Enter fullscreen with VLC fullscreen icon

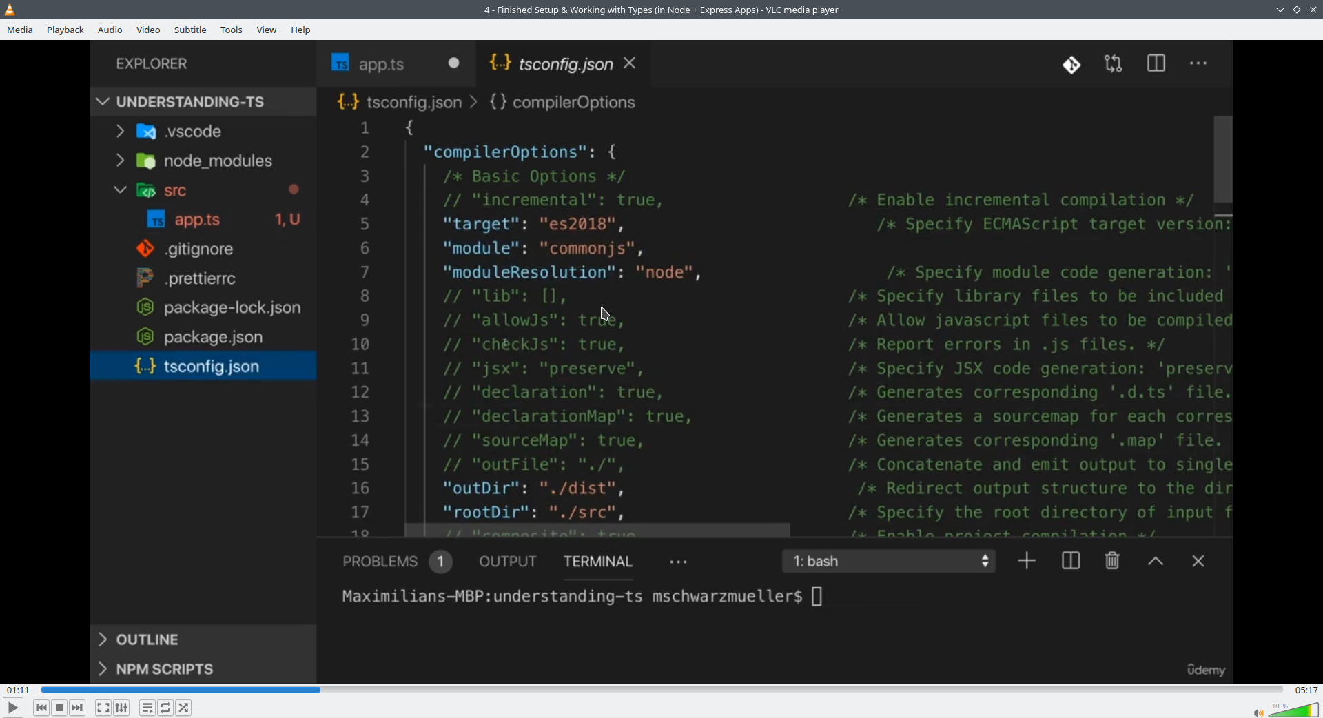pos(103,708)
